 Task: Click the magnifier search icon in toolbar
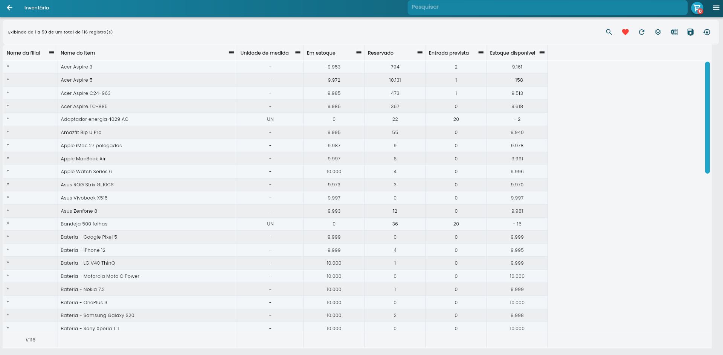click(609, 32)
